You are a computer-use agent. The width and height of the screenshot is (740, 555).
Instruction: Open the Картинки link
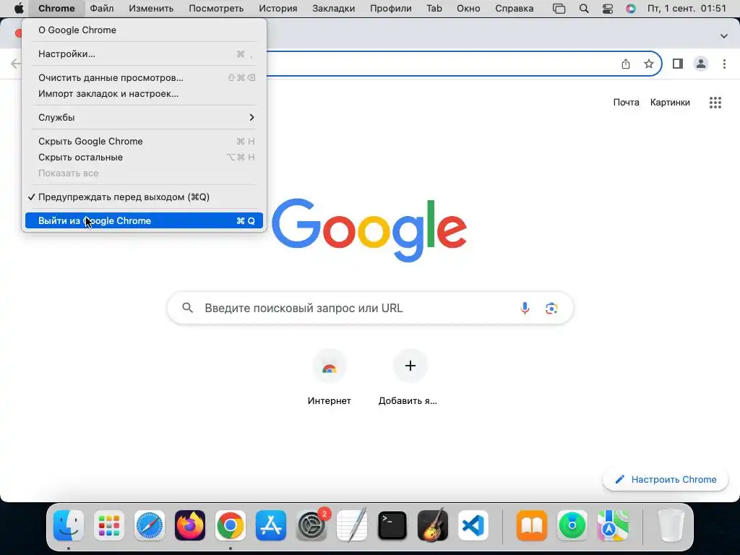[x=670, y=103]
